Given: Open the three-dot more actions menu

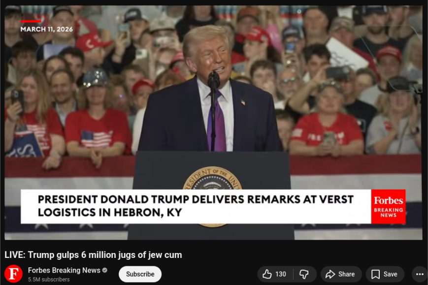Looking at the screenshot, I should pos(420,274).
